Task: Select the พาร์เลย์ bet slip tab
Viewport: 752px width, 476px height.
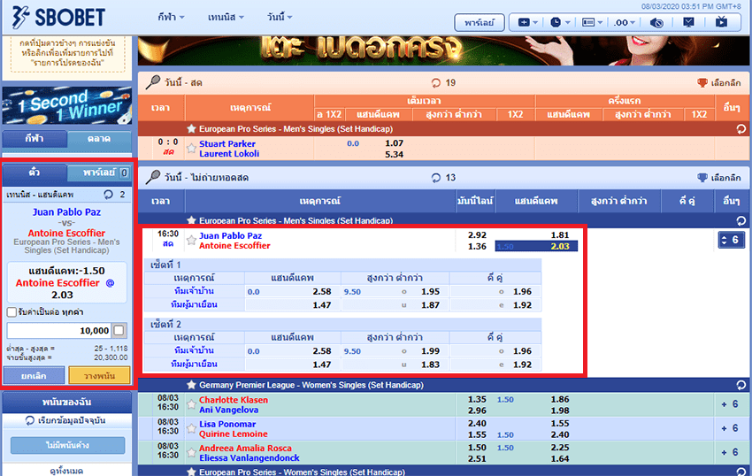Action: tap(99, 173)
